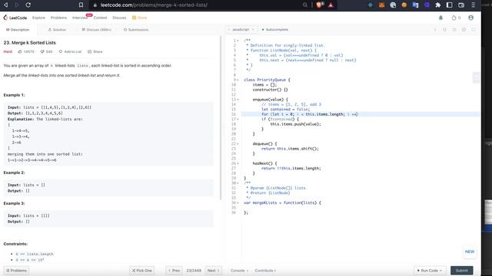Click the MetaMask fox extension icon
492x276 pixels.
381,5
